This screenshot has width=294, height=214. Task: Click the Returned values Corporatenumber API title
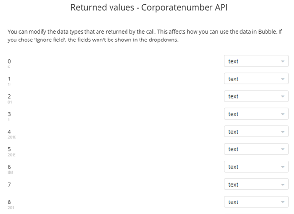coord(147,8)
